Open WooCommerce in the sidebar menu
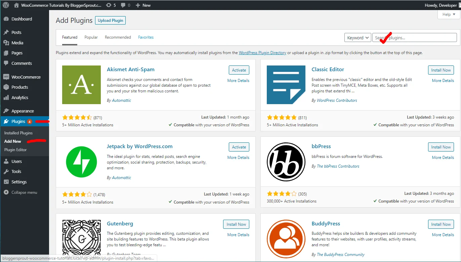This screenshot has width=461, height=262. pyautogui.click(x=26, y=77)
